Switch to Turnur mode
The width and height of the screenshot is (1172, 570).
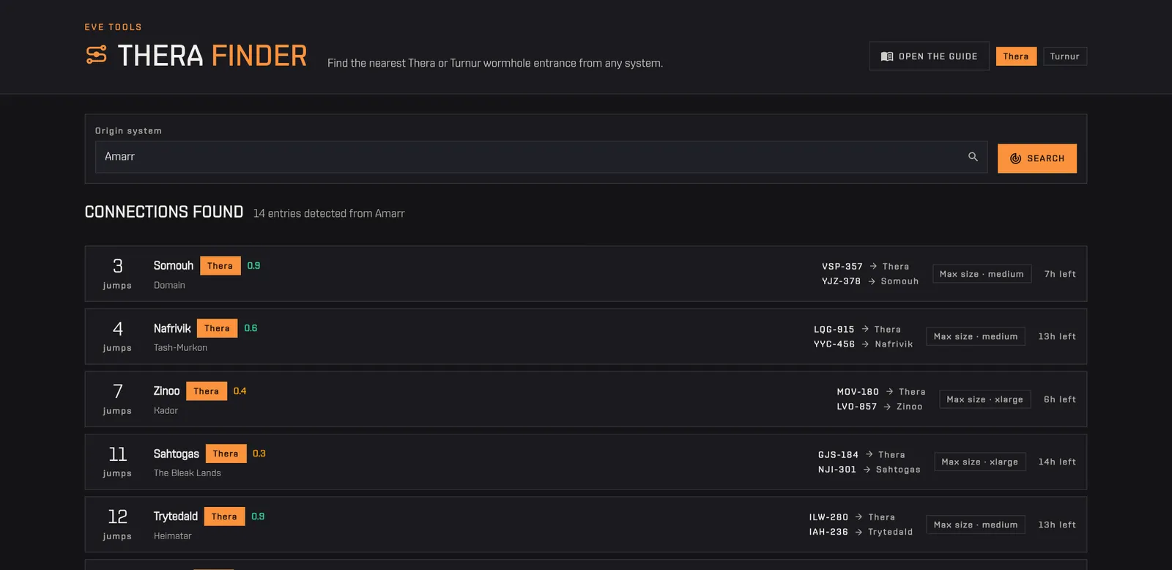1064,56
